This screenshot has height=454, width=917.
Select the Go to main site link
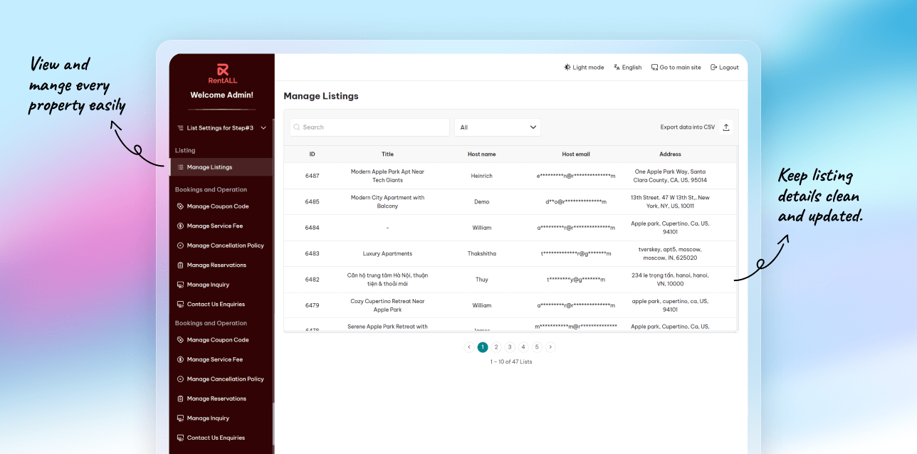pos(676,68)
